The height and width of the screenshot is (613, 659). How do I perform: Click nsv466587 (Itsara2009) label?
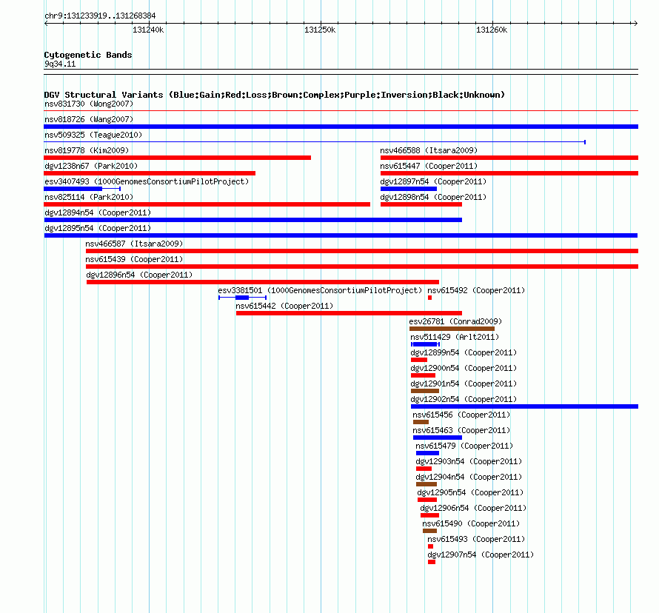coord(134,244)
